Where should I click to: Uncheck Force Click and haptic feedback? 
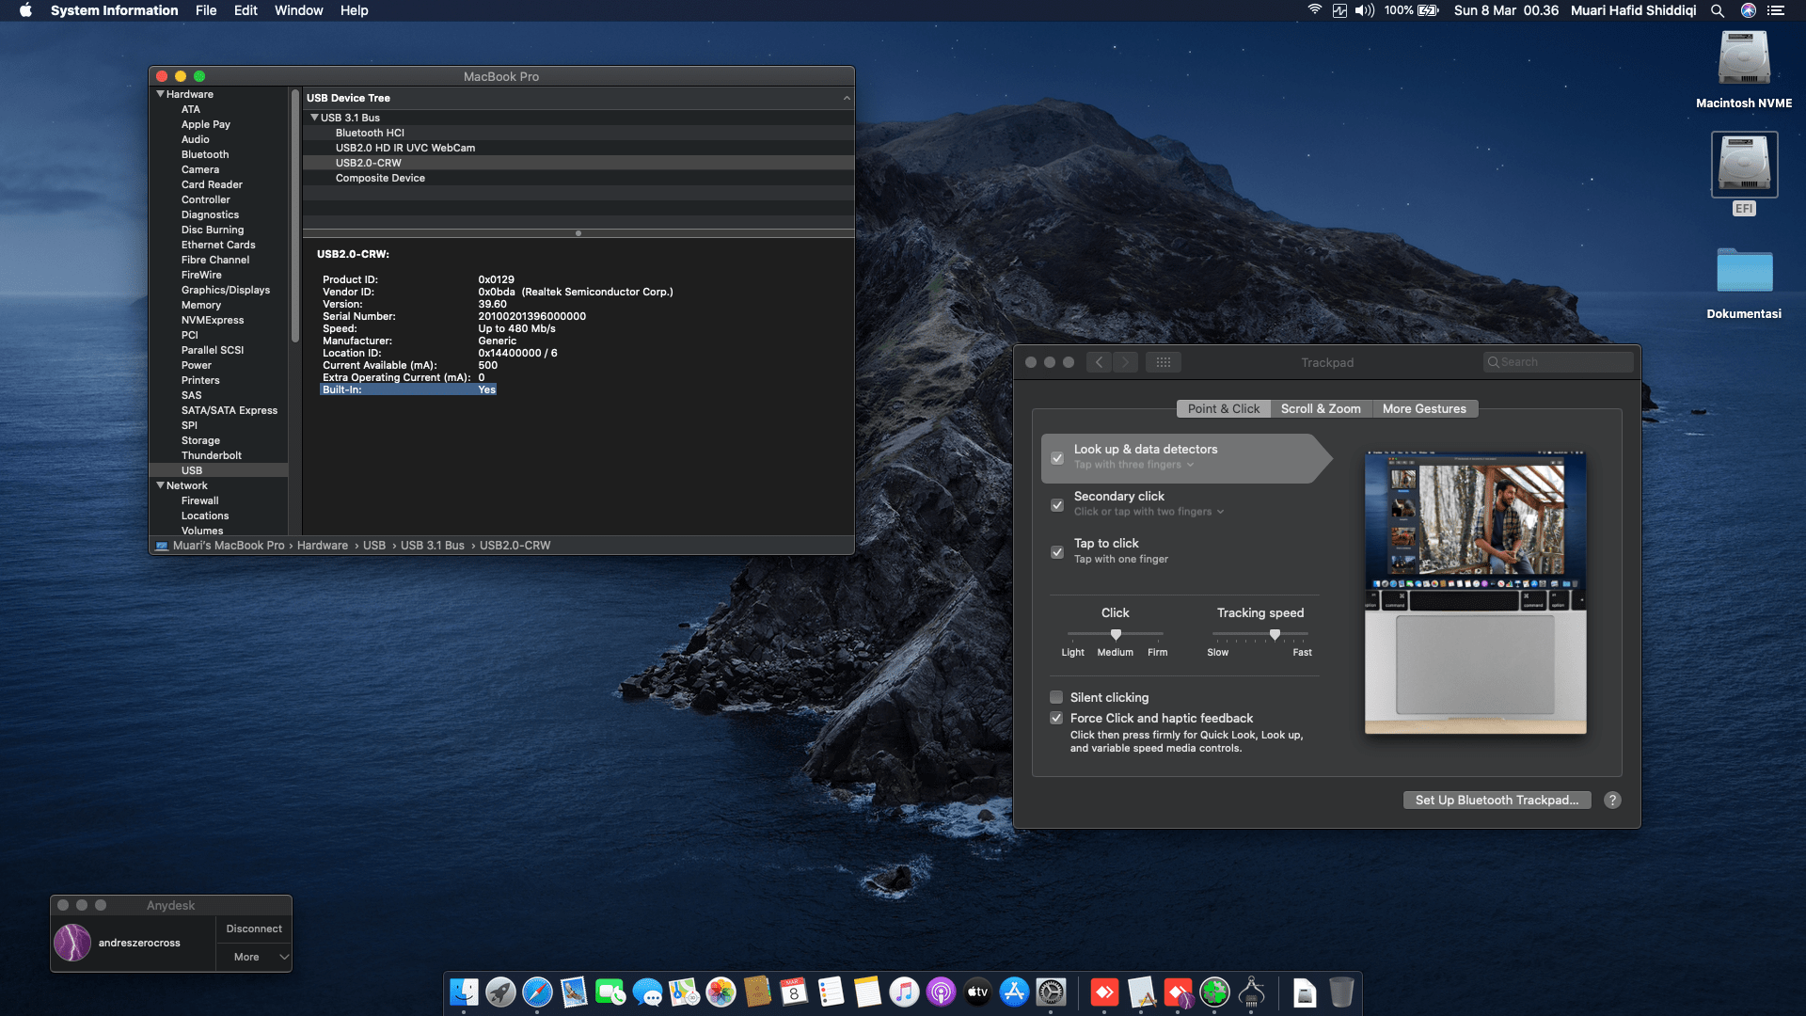click(1056, 718)
